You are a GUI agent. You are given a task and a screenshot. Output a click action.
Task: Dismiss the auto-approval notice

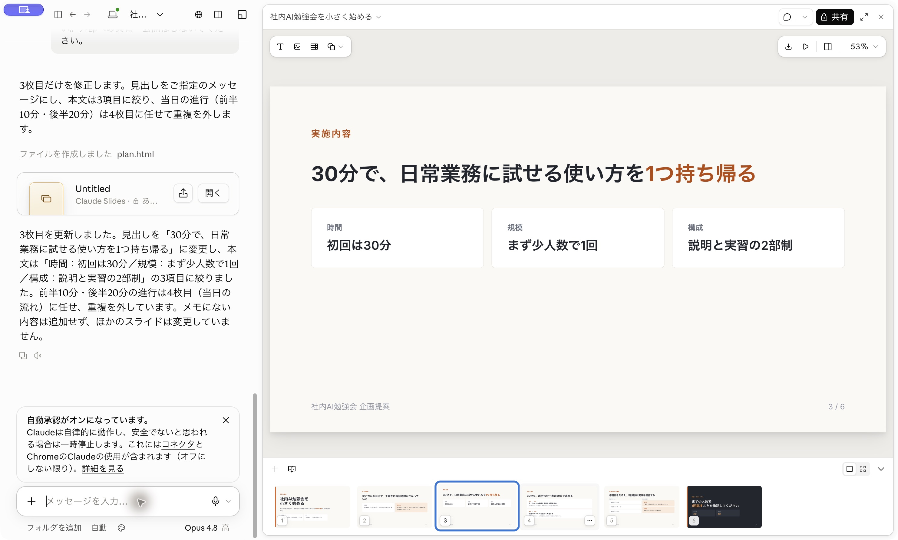[x=226, y=420]
